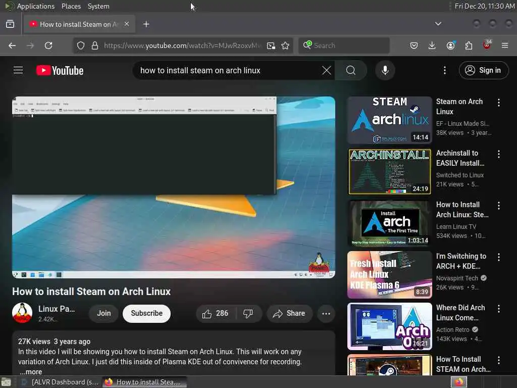Click the Firefox tray icon in bottom panel
The height and width of the screenshot is (388, 517).
pyautogui.click(x=458, y=382)
